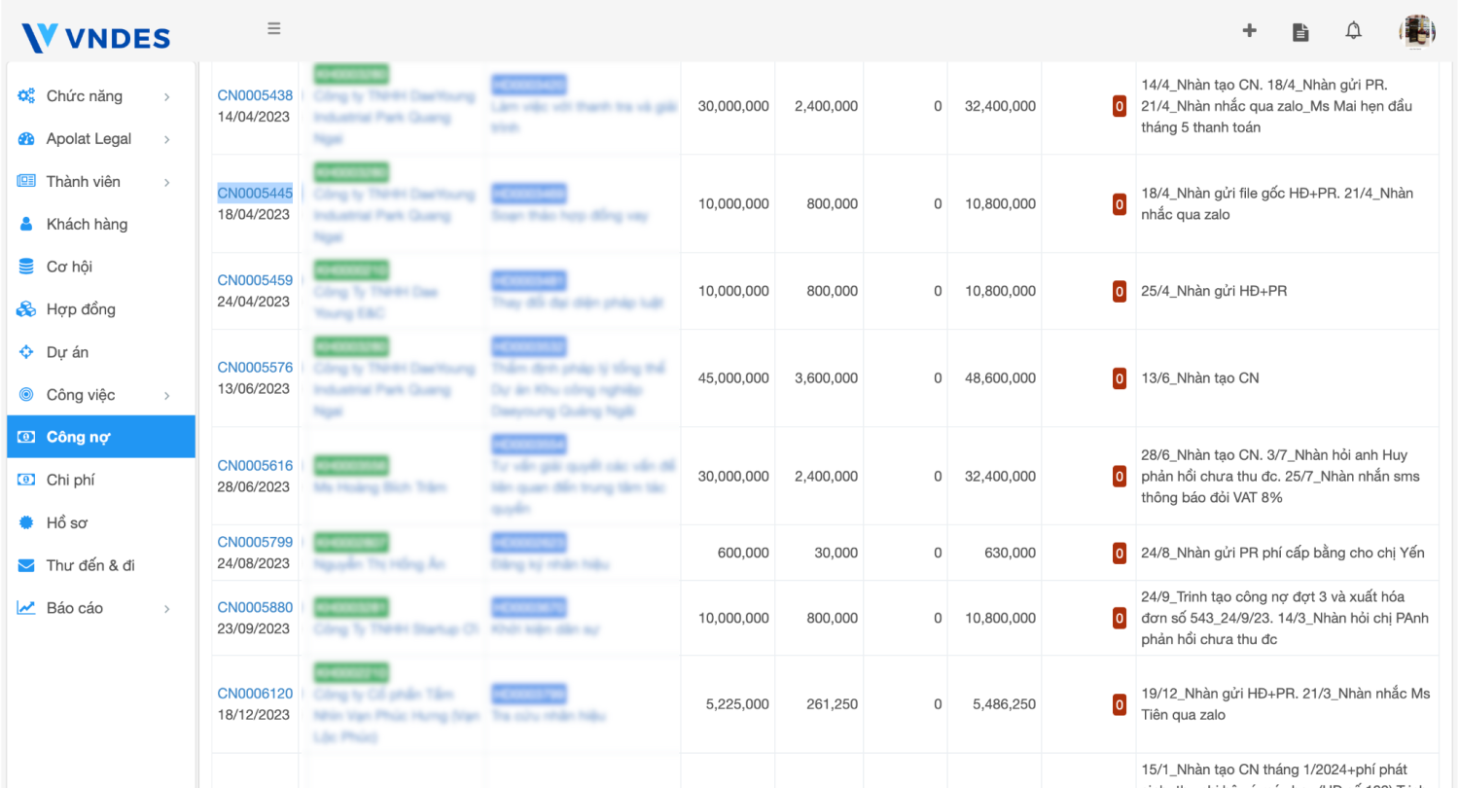The image size is (1459, 788).
Task: Click the Khách hàng person icon
Action: (x=26, y=225)
